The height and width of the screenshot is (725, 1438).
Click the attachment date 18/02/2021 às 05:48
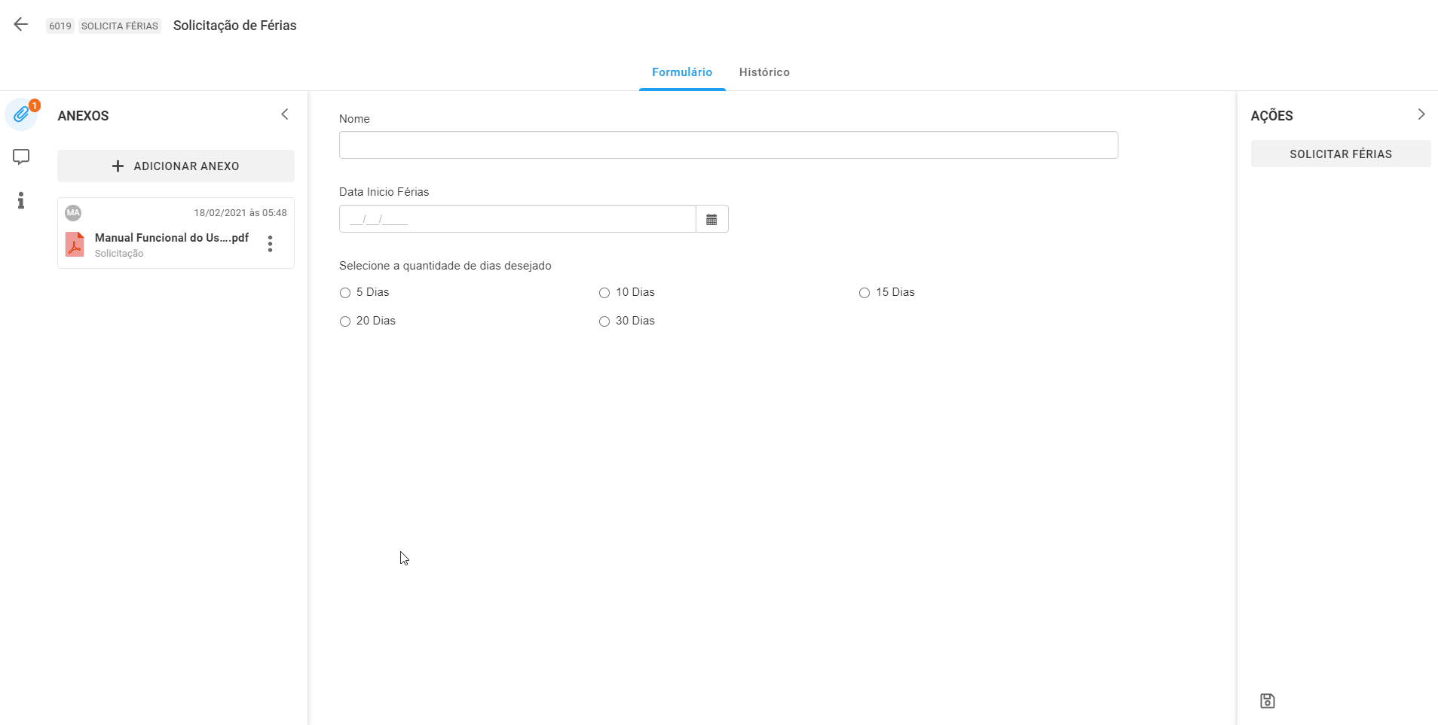[240, 213]
